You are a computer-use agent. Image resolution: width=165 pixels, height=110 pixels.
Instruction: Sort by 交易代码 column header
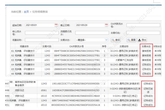pyautogui.click(x=47, y=46)
